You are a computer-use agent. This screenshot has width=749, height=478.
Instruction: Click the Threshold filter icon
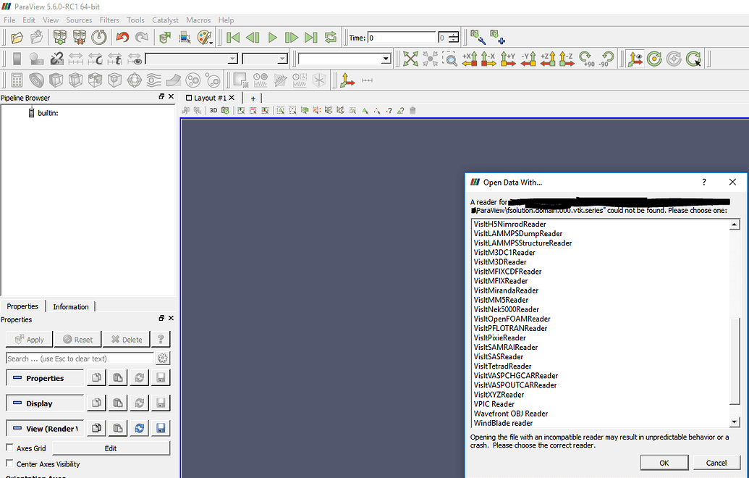(x=95, y=80)
